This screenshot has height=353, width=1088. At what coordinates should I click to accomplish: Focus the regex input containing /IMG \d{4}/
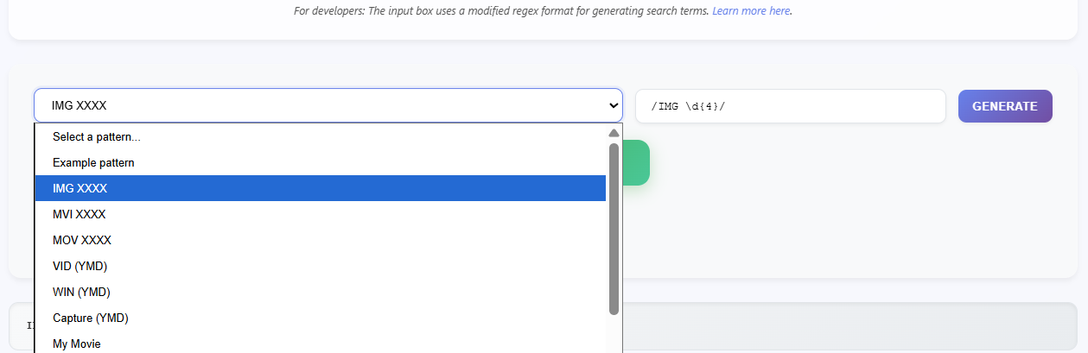(790, 106)
